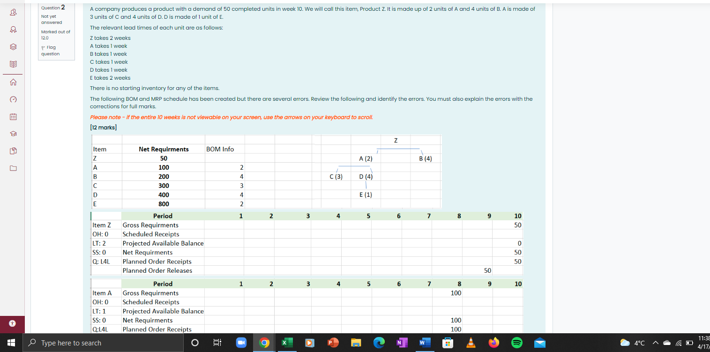Open the documents copy icon in sidebar
Screen dimensions: 710x352
(13, 150)
